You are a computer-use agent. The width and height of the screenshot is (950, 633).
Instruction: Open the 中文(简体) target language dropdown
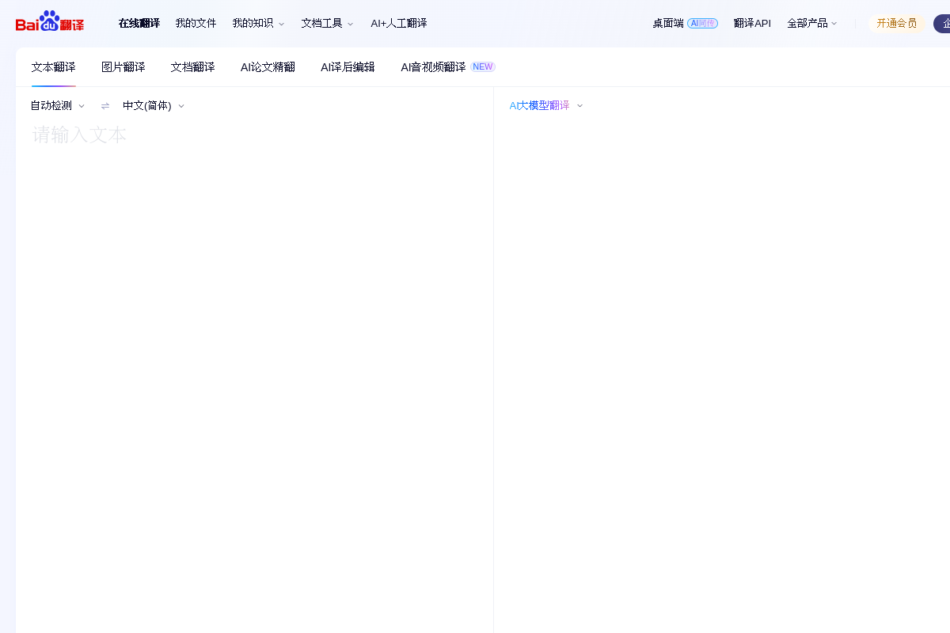pos(154,105)
